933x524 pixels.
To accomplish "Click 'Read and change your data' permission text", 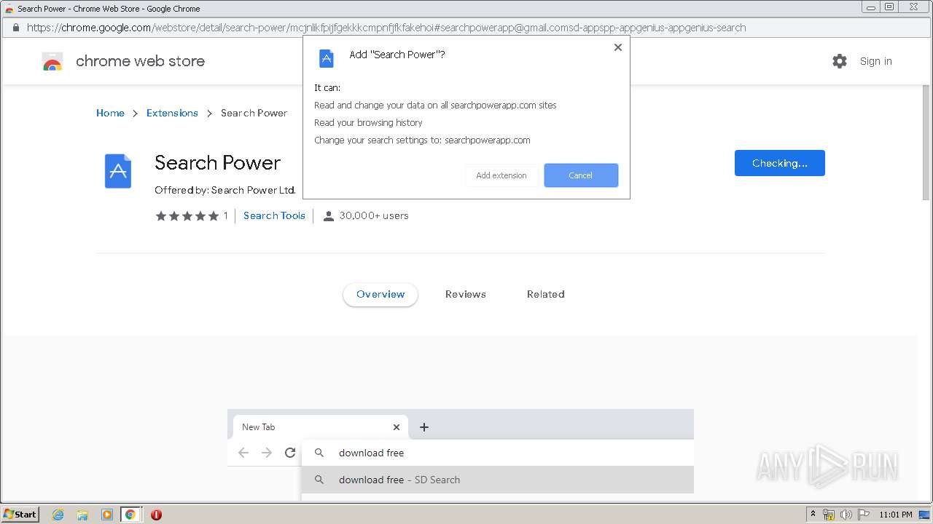I will click(x=435, y=105).
